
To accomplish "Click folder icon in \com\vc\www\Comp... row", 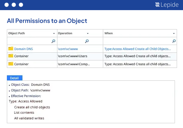I will [11, 64].
